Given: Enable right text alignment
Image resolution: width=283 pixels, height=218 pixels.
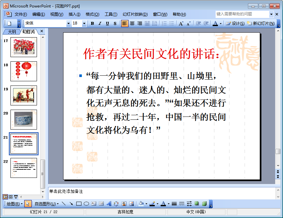Looking at the screenshot, I should [140, 23].
